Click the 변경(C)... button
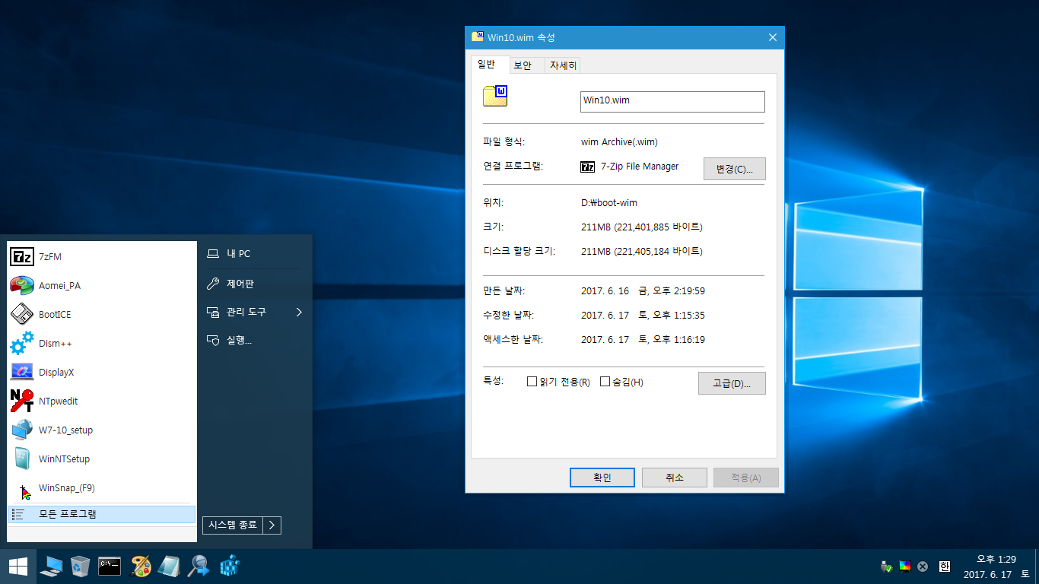Image resolution: width=1039 pixels, height=584 pixels. (x=734, y=169)
